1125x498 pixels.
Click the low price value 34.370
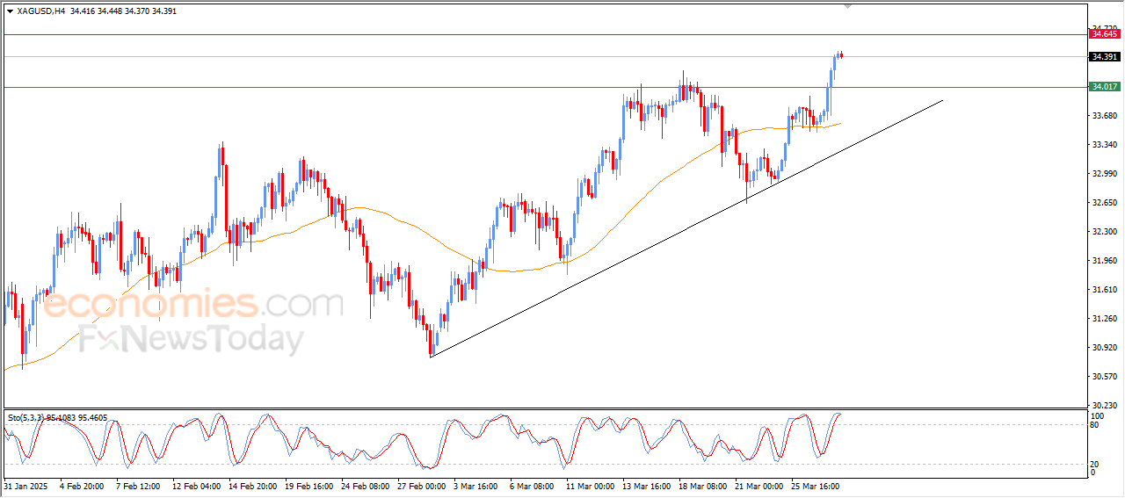click(136, 11)
